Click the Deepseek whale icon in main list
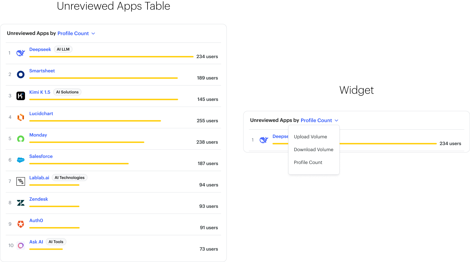The image size is (470, 262). (21, 53)
